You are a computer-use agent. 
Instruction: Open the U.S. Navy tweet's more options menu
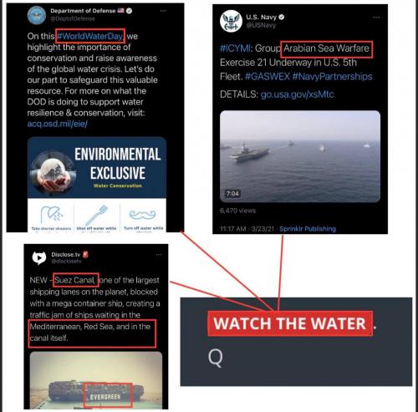click(x=376, y=18)
